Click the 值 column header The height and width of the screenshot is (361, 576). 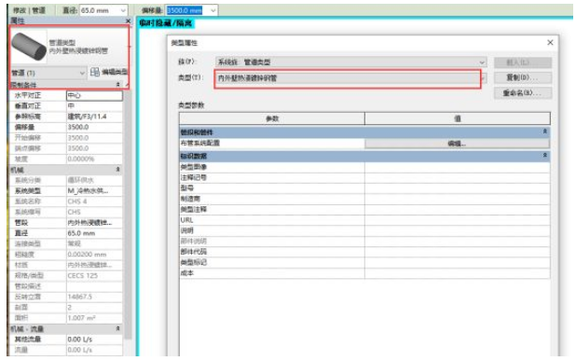pyautogui.click(x=458, y=118)
